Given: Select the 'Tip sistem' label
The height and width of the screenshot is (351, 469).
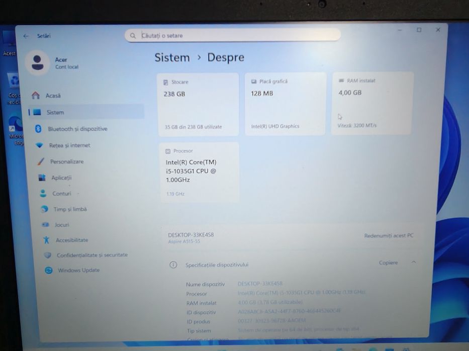Looking at the screenshot, I should 199,331.
